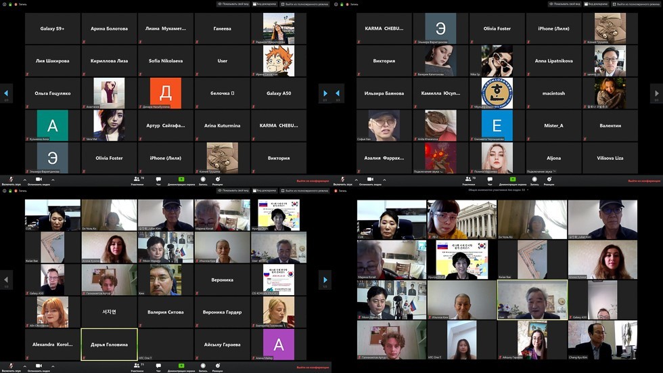Click green Share Screen icon in bottom-left window
Screen dimensions: 663x373
pyautogui.click(x=181, y=366)
